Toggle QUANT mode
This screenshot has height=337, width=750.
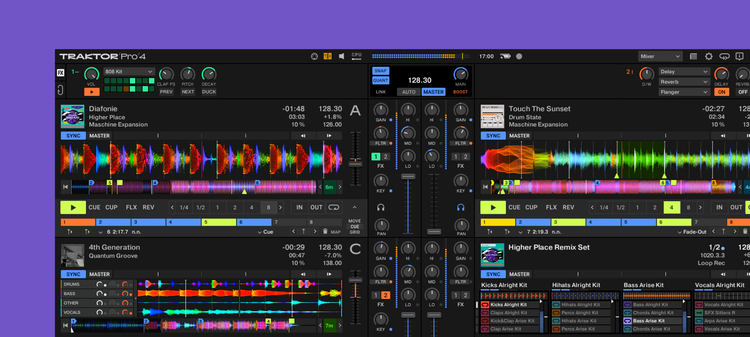coord(381,81)
